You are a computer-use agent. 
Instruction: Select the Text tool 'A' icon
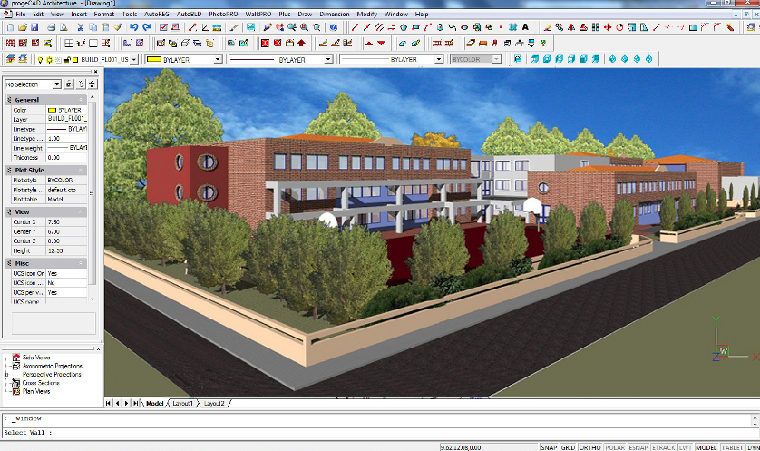(524, 27)
